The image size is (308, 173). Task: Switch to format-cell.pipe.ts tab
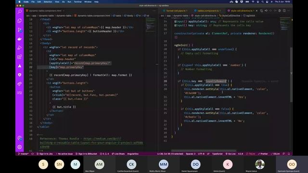(x=175, y=11)
